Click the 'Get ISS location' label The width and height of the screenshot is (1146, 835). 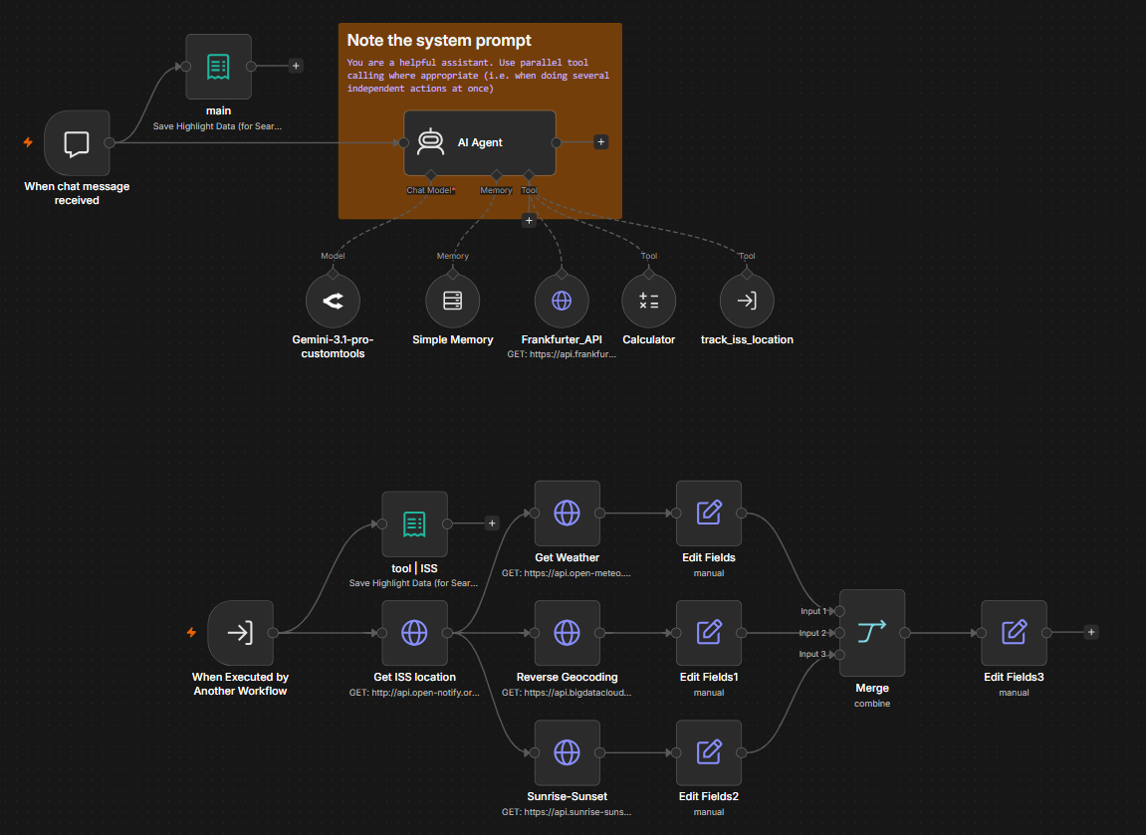tap(414, 677)
